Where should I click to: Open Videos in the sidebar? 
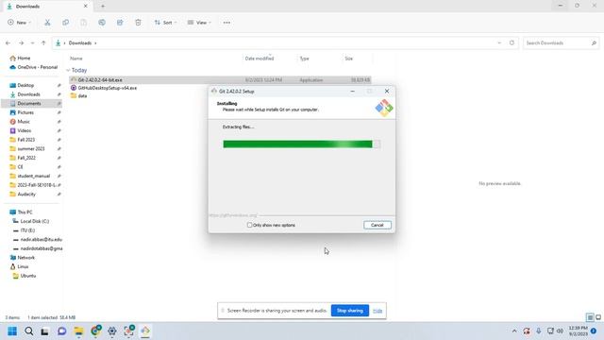coord(25,130)
